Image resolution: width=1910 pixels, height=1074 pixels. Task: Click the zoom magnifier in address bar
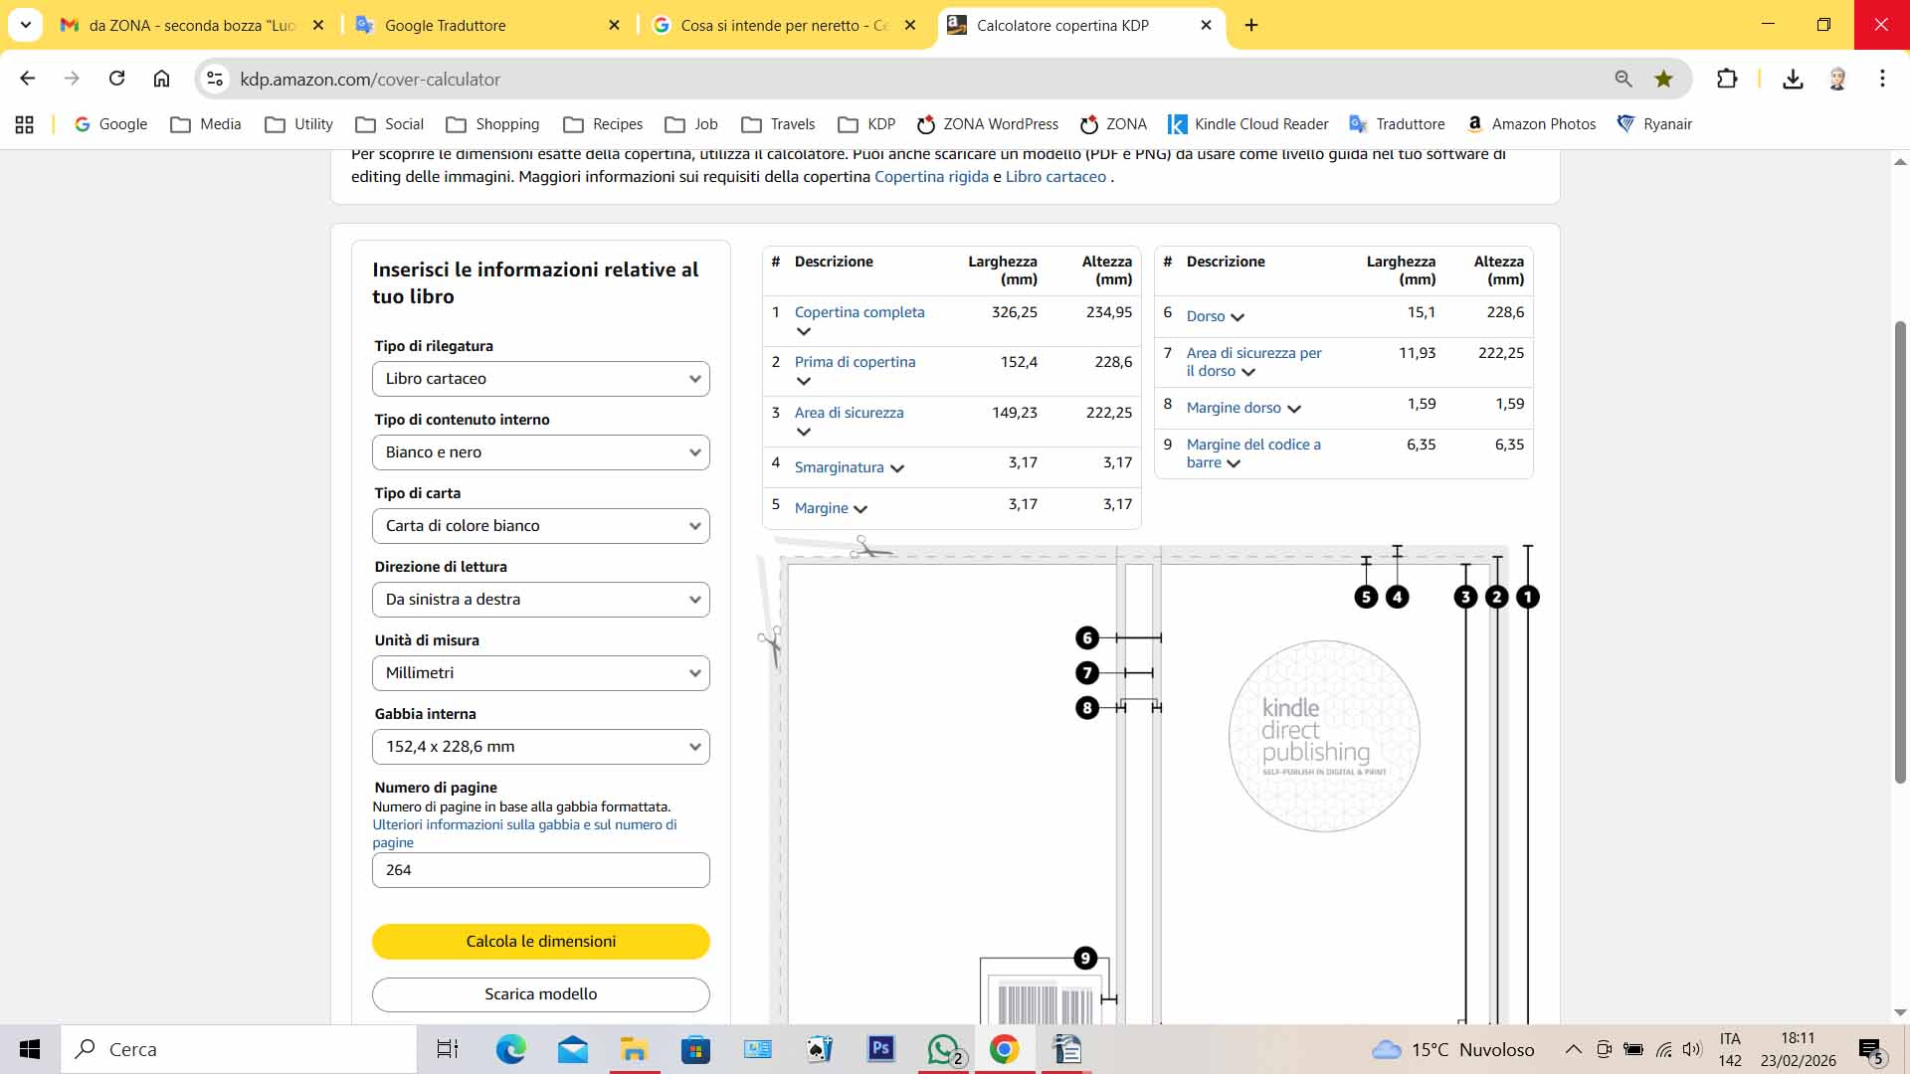pyautogui.click(x=1623, y=79)
